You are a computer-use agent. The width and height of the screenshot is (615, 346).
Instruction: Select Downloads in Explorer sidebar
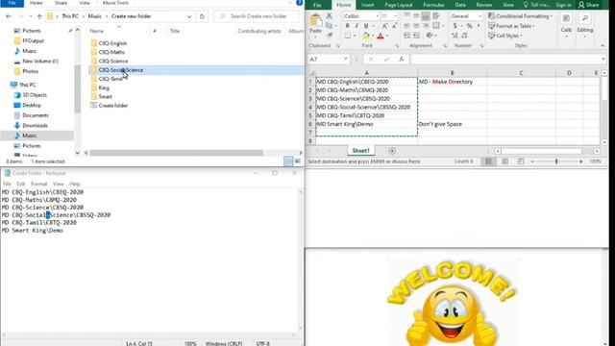pos(35,126)
